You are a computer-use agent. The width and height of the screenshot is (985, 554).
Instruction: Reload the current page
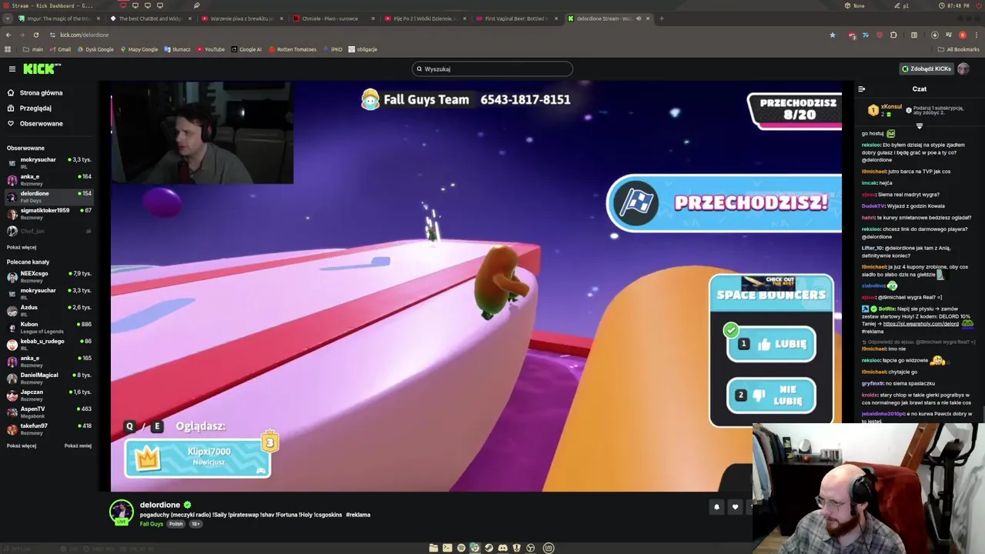coord(35,35)
